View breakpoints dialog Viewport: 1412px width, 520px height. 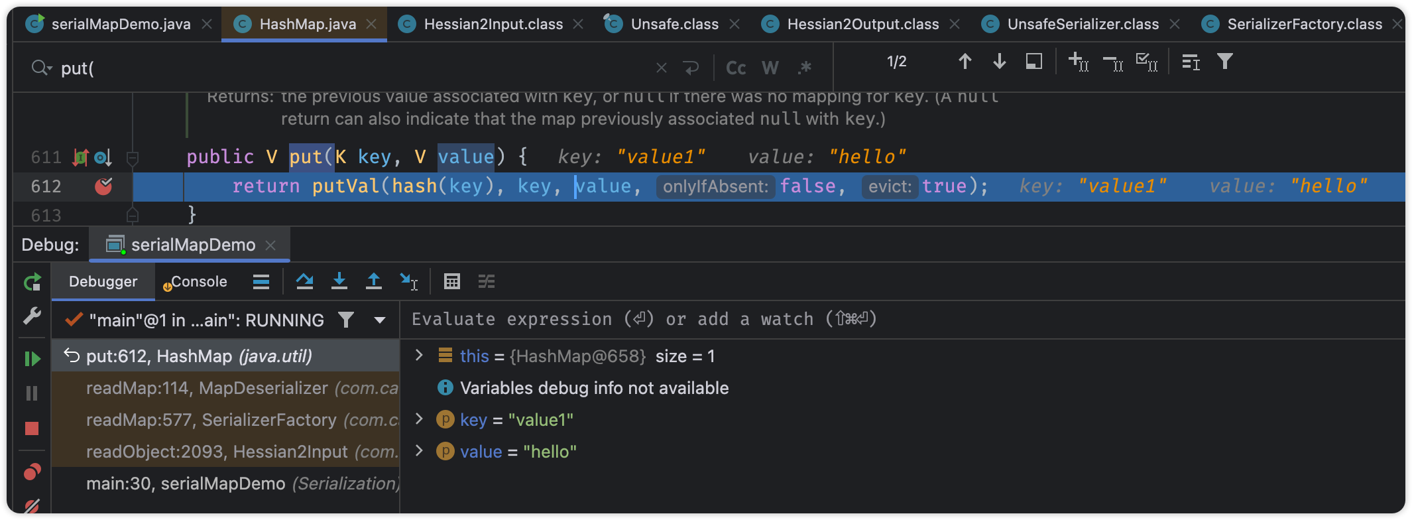click(32, 472)
